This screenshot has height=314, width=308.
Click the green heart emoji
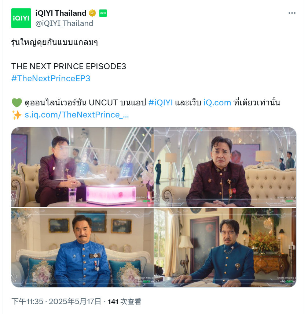tap(16, 103)
